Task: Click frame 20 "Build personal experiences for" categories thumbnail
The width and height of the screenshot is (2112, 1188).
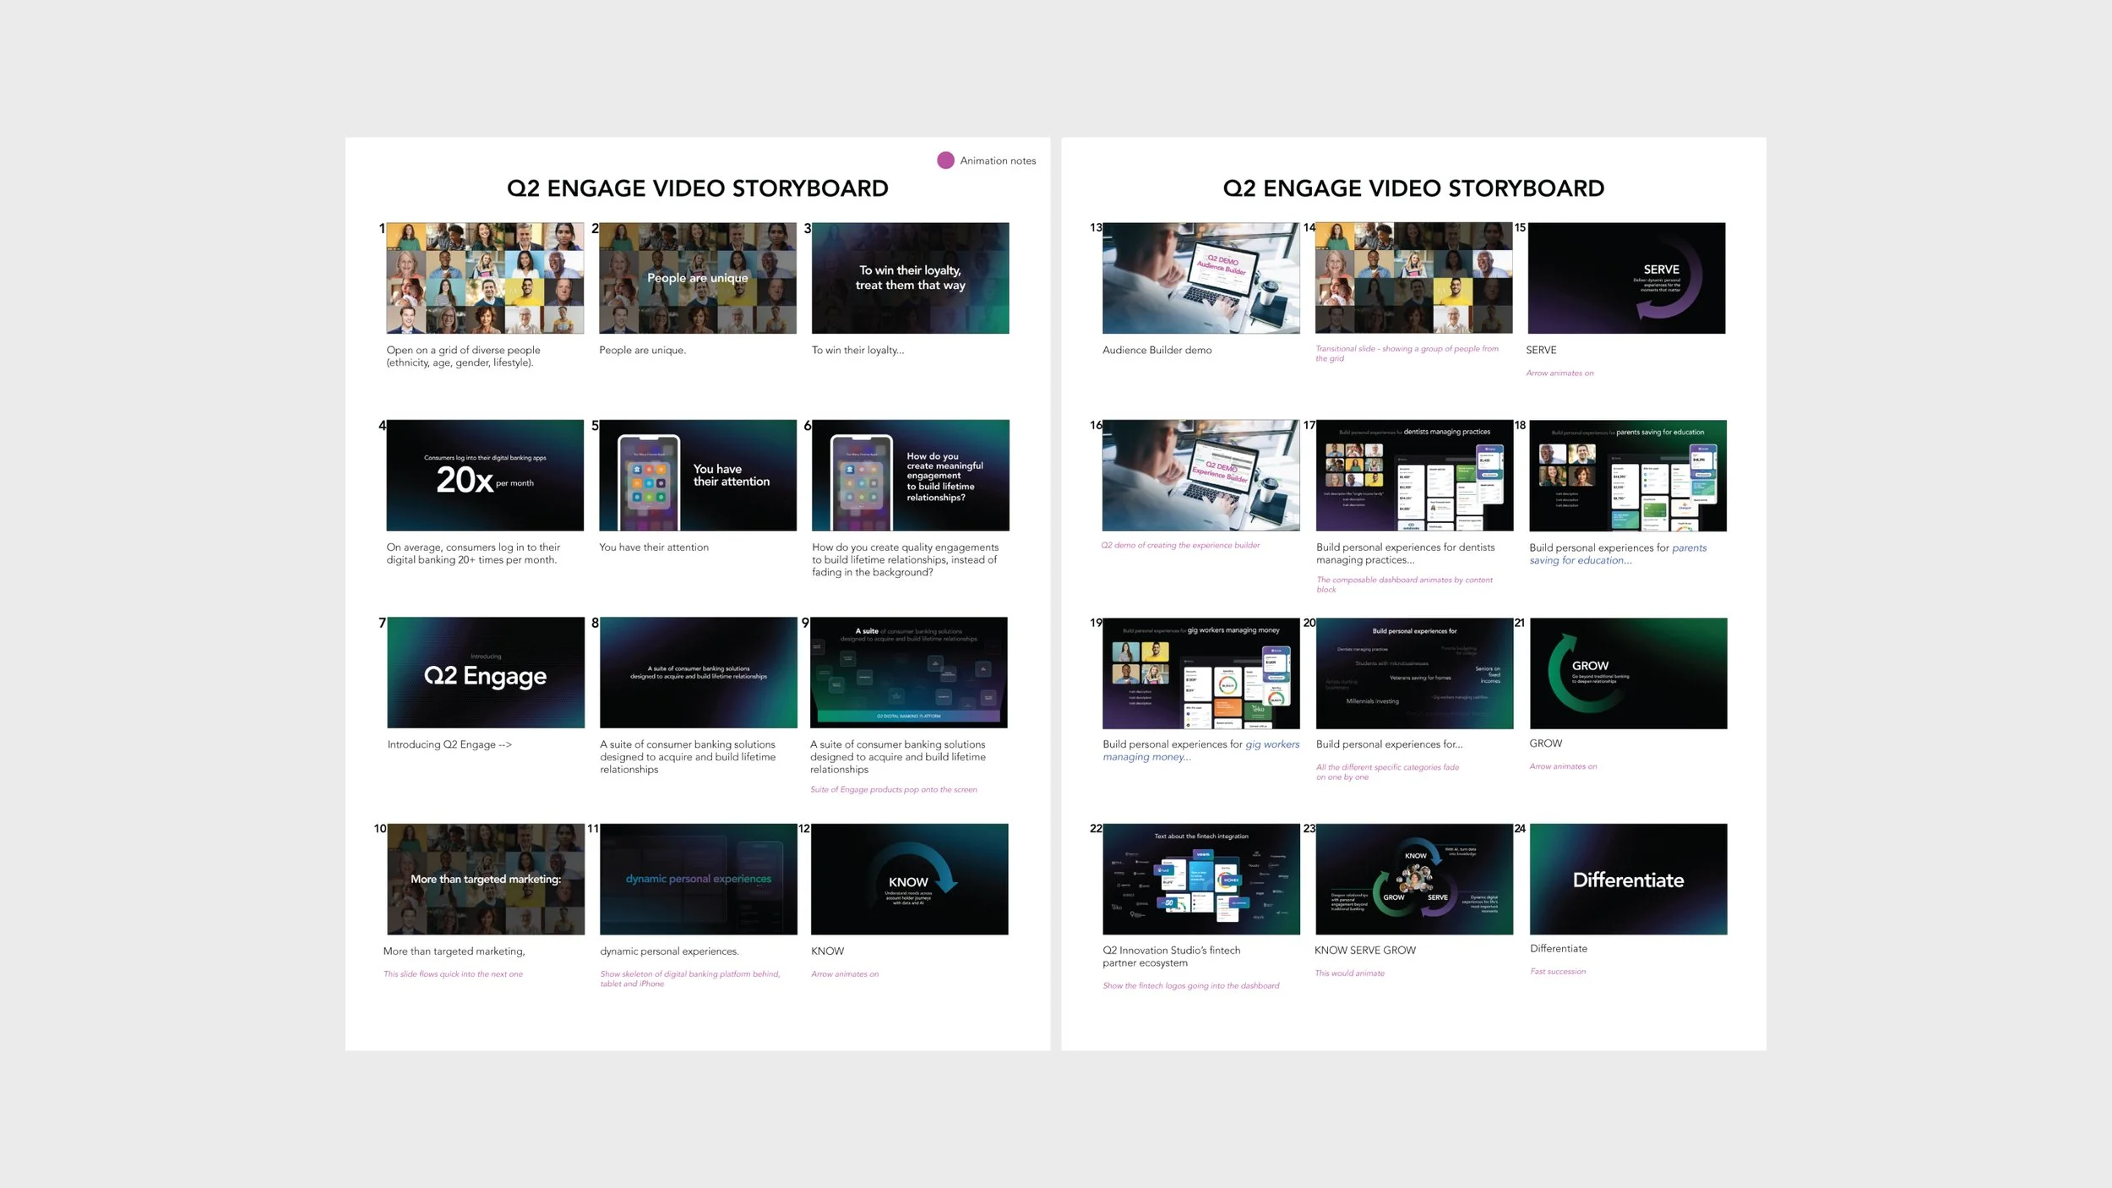Action: coord(1415,673)
